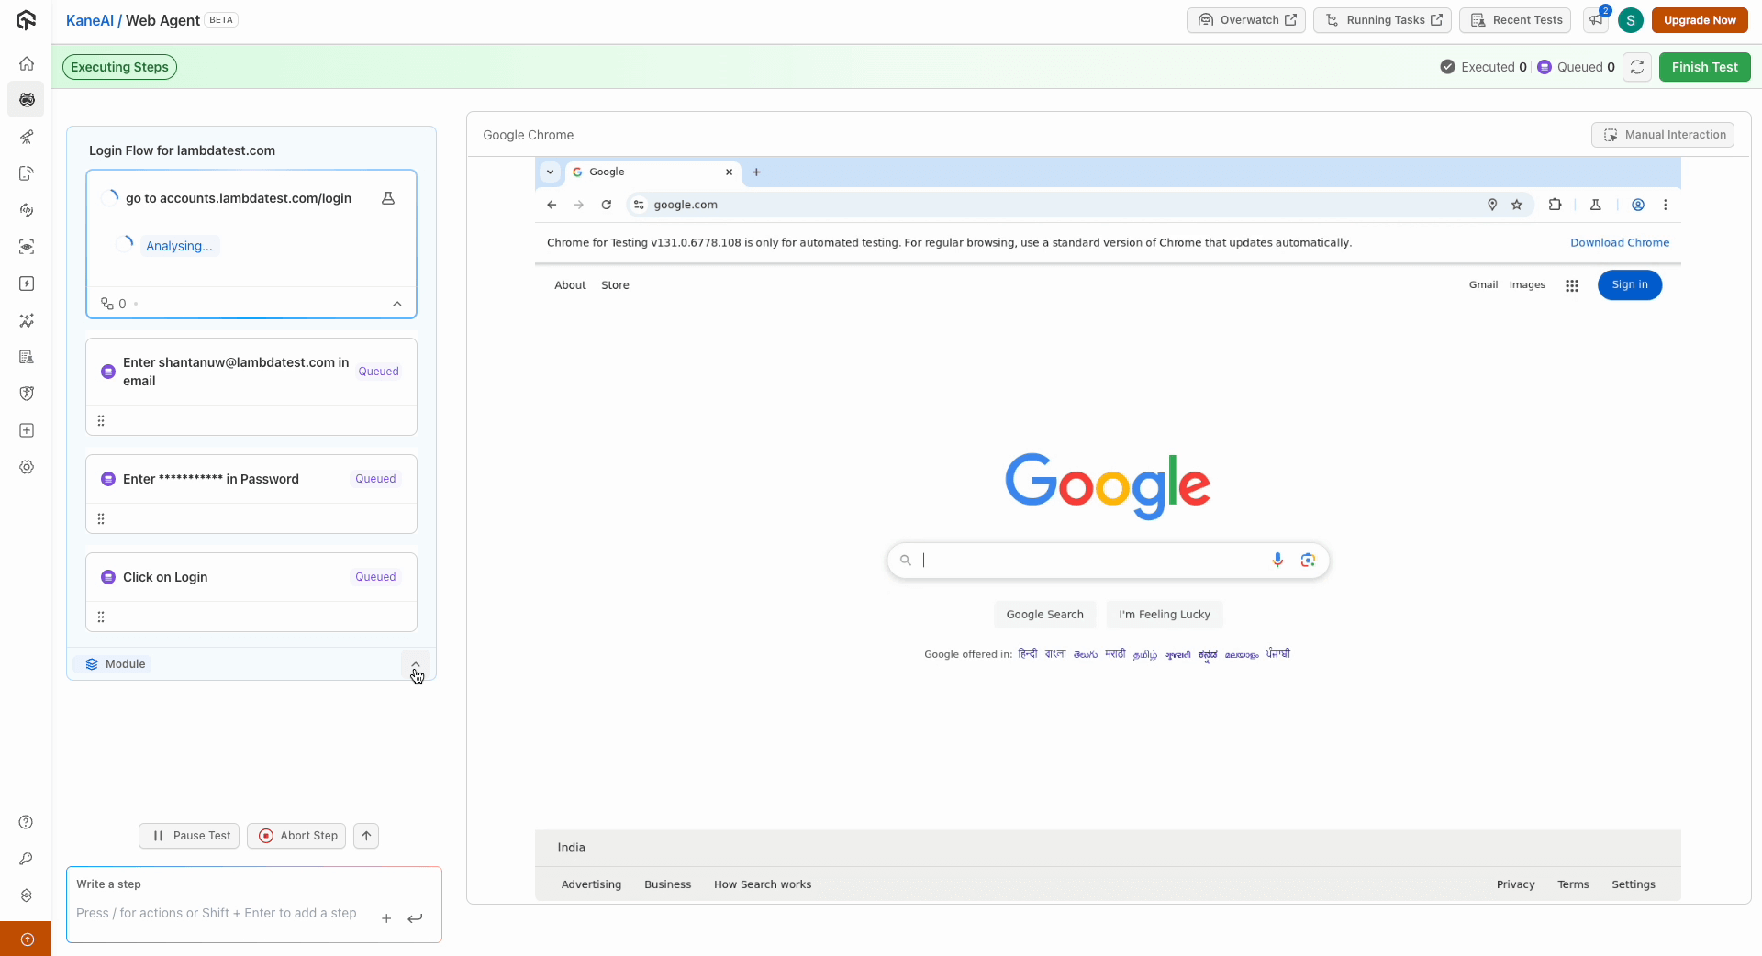Open the Settings gear in the sidebar
Viewport: 1762px width, 956px height.
click(x=27, y=467)
